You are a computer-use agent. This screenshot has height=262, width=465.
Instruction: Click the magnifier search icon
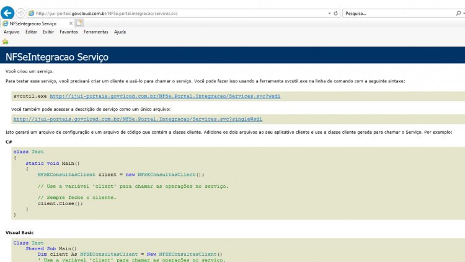click(x=458, y=14)
